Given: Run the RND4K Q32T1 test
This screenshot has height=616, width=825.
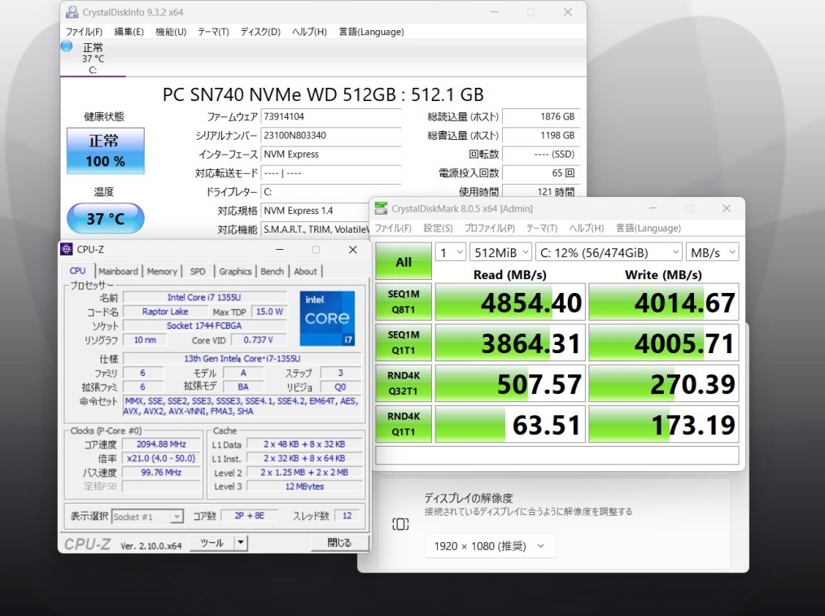Looking at the screenshot, I should tap(404, 383).
